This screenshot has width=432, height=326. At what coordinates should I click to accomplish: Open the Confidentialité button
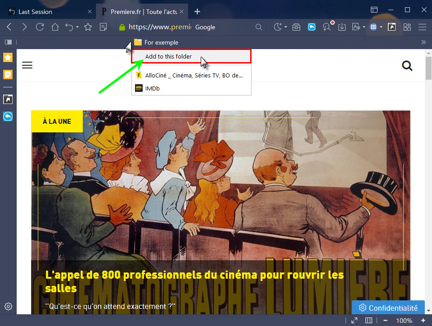point(388,308)
